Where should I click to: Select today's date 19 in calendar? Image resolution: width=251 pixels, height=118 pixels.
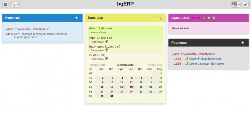pos(129,87)
